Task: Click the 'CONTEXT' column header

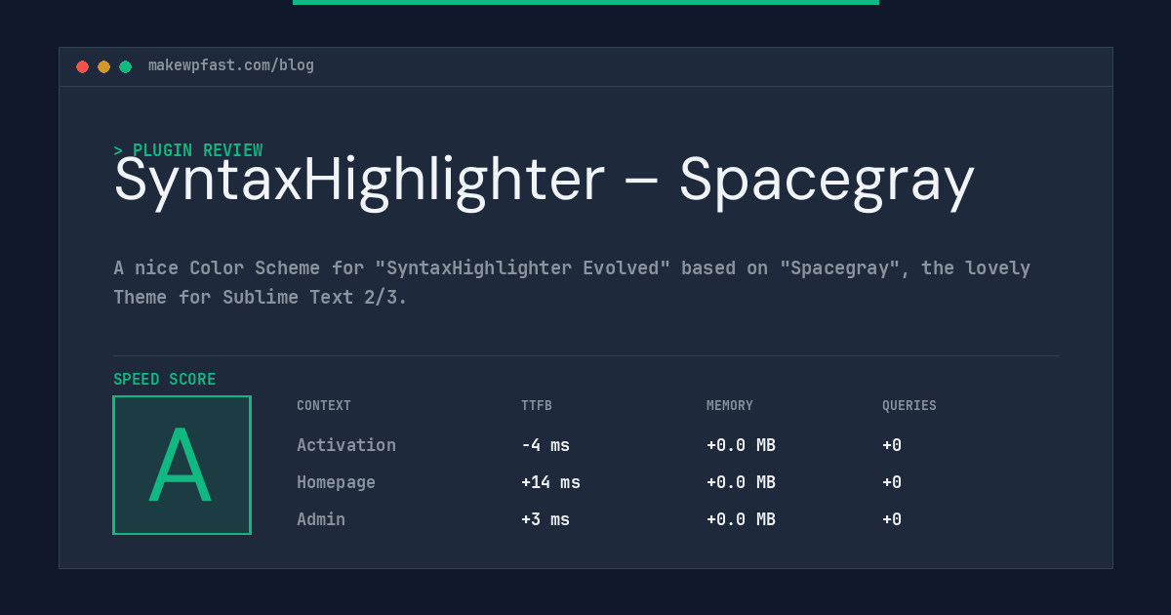Action: (x=324, y=406)
